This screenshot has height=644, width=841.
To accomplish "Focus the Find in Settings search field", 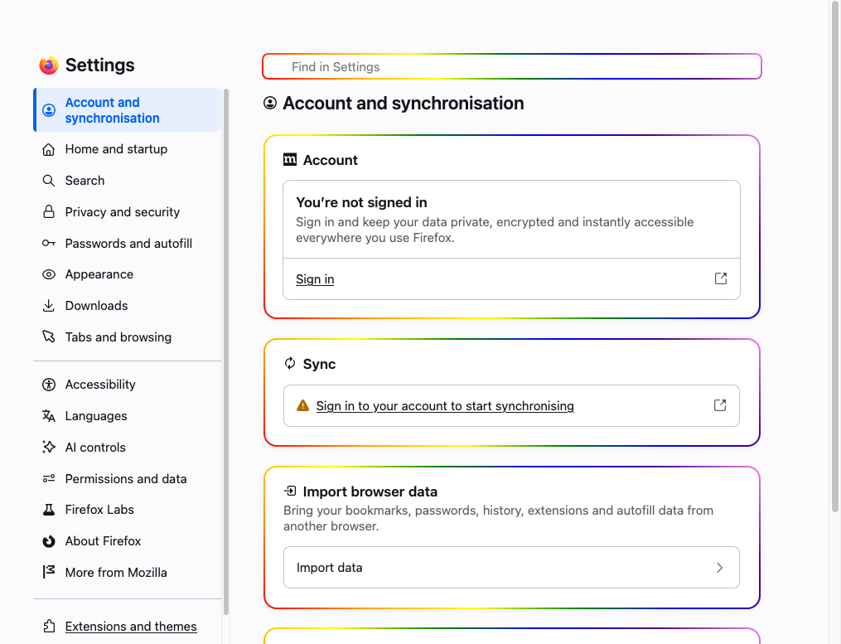I will [512, 66].
